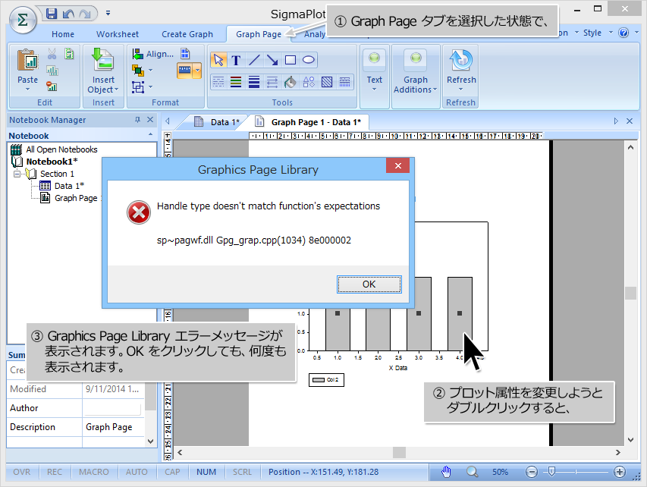The image size is (647, 487).
Task: Click the Author input field in summary
Action: pos(112,408)
